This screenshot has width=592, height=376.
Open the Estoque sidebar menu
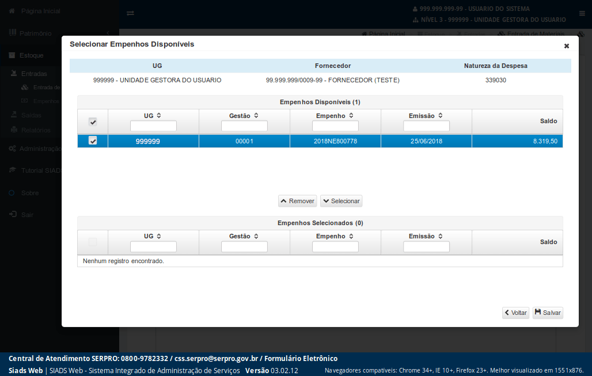point(31,55)
